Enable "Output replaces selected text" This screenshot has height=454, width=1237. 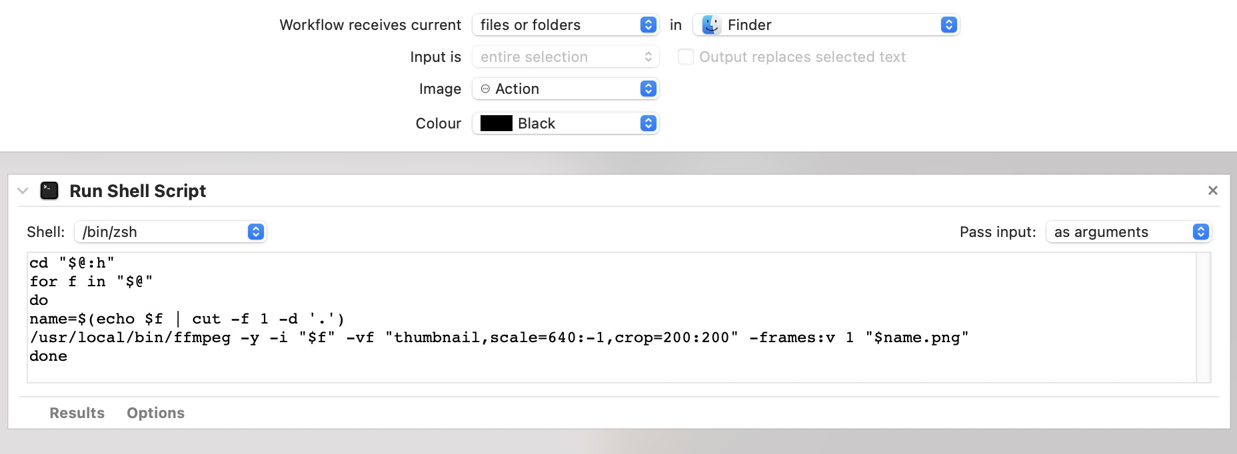[x=685, y=57]
